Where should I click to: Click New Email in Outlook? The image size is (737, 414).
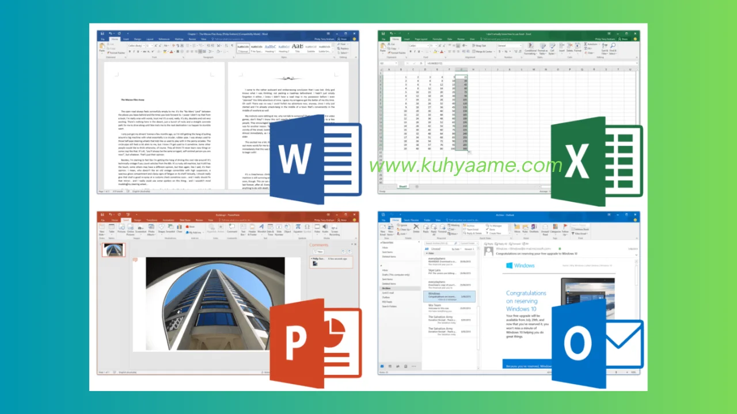click(x=383, y=231)
